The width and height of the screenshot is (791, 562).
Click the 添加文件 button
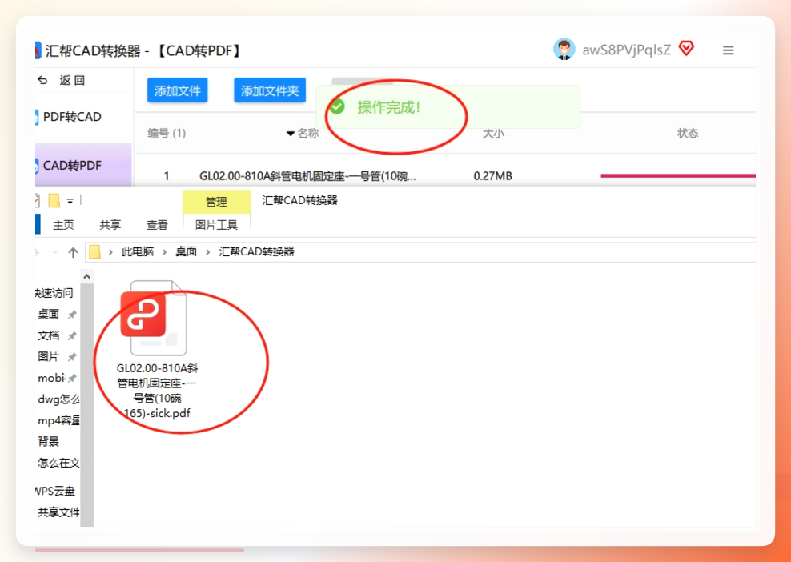(178, 90)
